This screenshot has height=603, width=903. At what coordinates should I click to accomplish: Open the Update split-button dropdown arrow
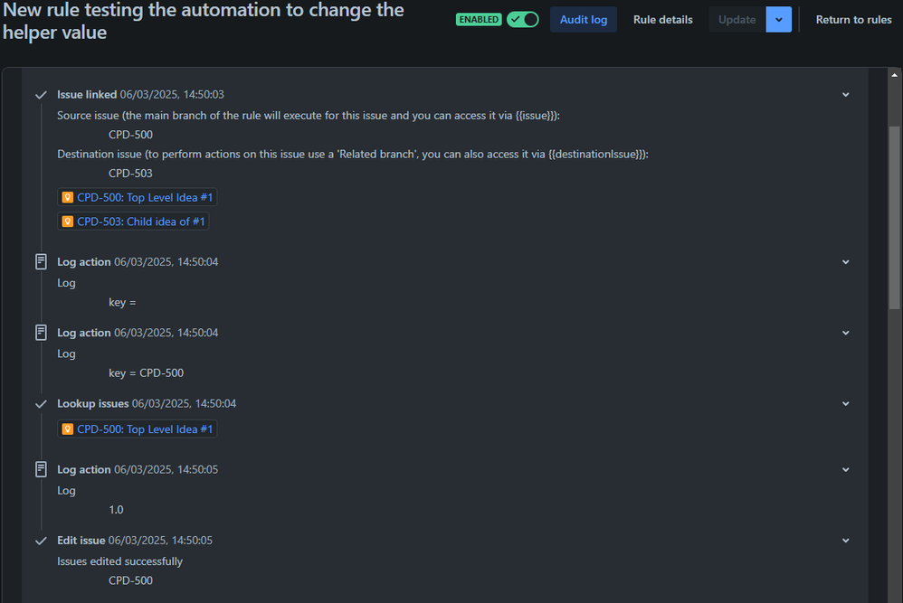[779, 19]
